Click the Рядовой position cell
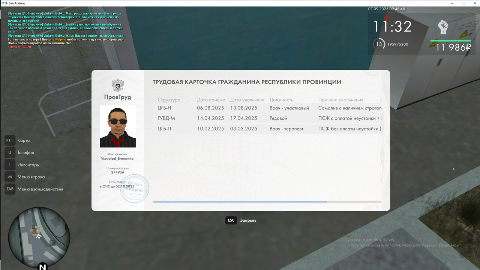The width and height of the screenshot is (480, 270). point(278,118)
